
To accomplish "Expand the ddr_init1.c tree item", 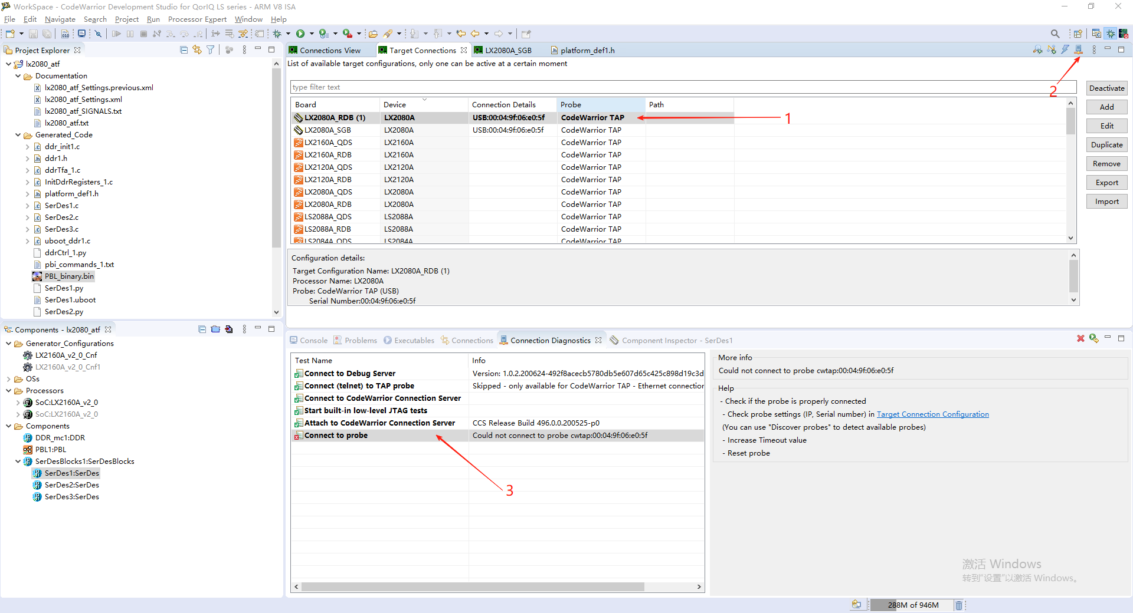I will point(27,146).
